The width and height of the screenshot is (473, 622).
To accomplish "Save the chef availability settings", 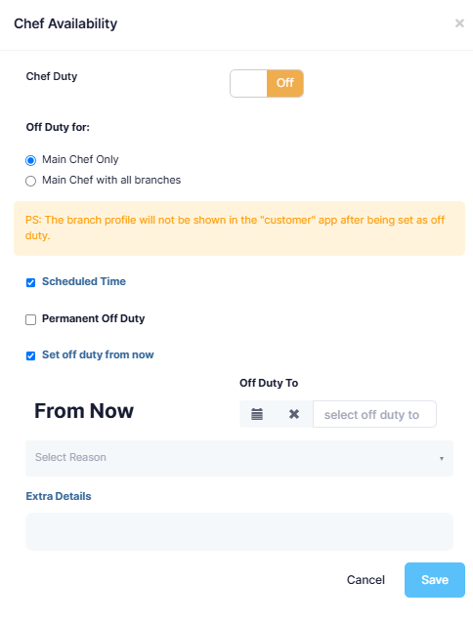I will (x=435, y=580).
